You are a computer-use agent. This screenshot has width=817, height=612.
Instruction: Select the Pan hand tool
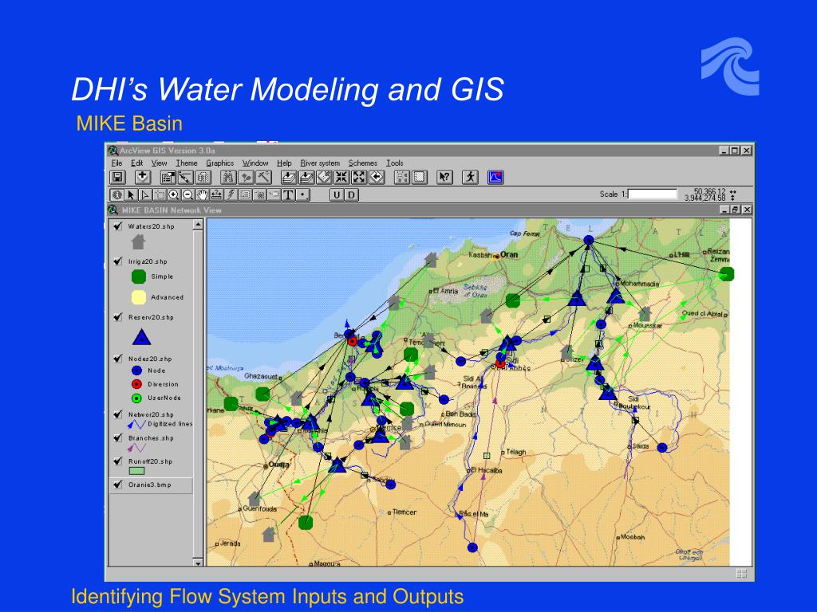point(202,195)
